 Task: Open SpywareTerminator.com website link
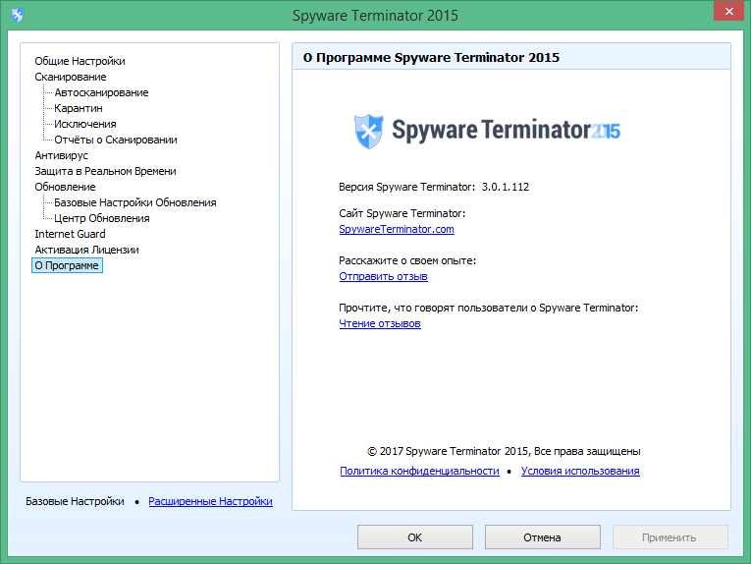pyautogui.click(x=397, y=229)
